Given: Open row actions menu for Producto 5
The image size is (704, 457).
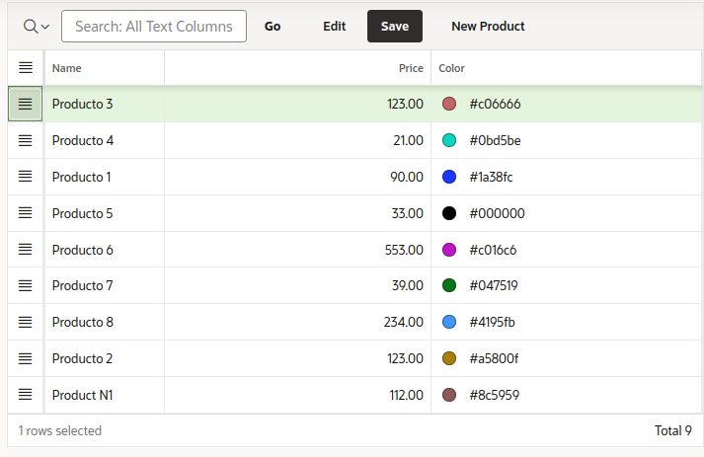Looking at the screenshot, I should pos(26,213).
